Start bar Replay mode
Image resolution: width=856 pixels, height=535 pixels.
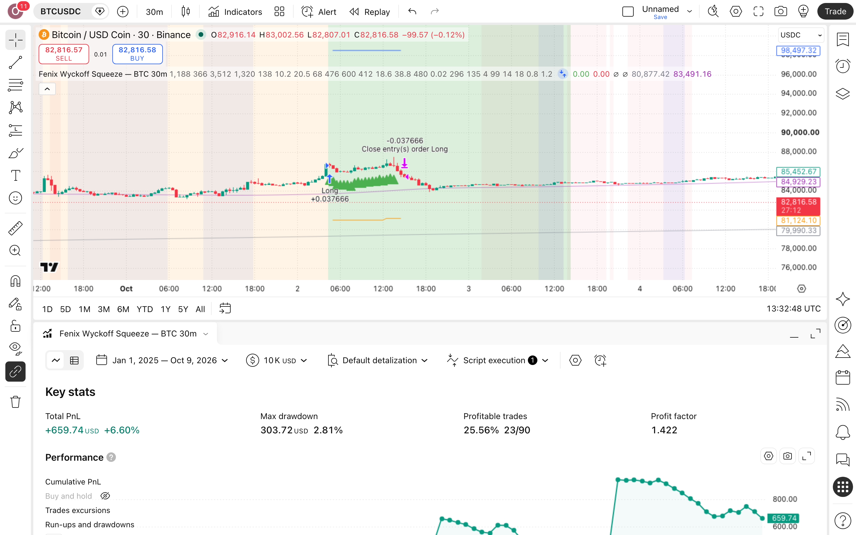(370, 12)
